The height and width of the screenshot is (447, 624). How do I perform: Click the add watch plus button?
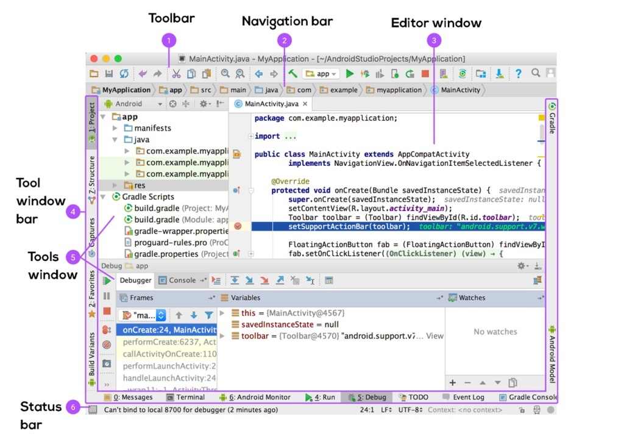click(453, 383)
